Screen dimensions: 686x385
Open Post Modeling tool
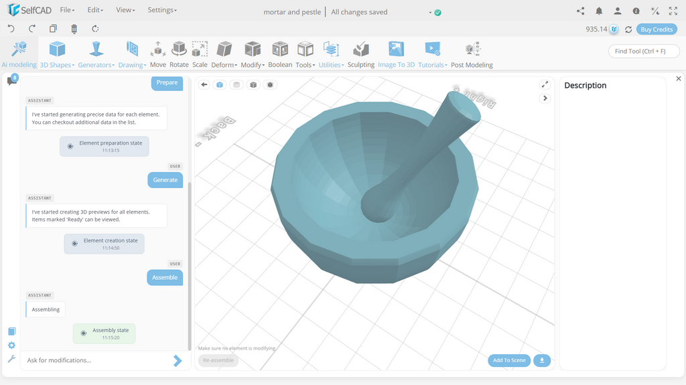click(472, 54)
